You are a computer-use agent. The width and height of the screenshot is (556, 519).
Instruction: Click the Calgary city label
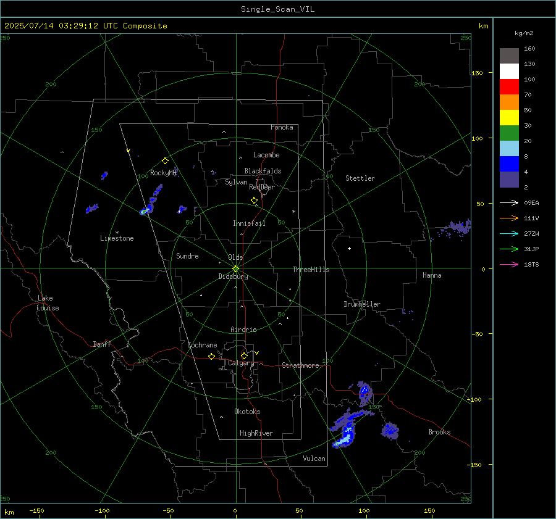(x=241, y=363)
